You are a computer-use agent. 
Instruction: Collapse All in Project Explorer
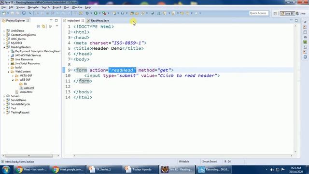[39, 27]
